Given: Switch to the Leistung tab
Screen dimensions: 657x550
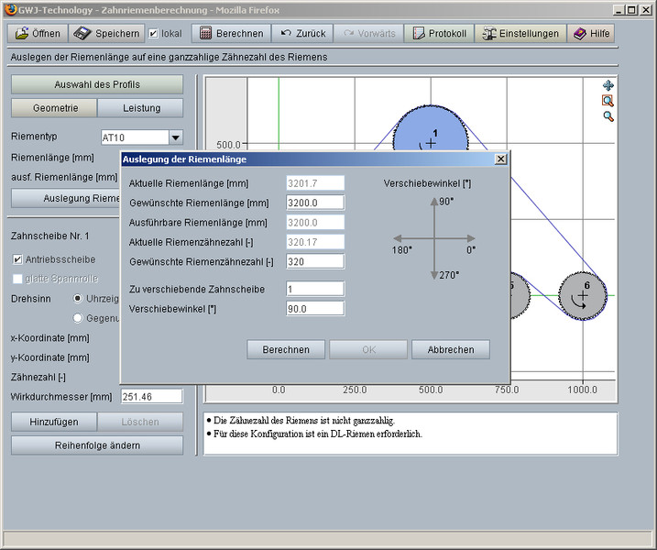Looking at the screenshot, I should (140, 108).
